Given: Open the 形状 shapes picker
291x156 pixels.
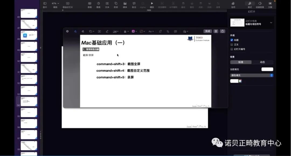Looking at the screenshot, I should click(116, 3).
